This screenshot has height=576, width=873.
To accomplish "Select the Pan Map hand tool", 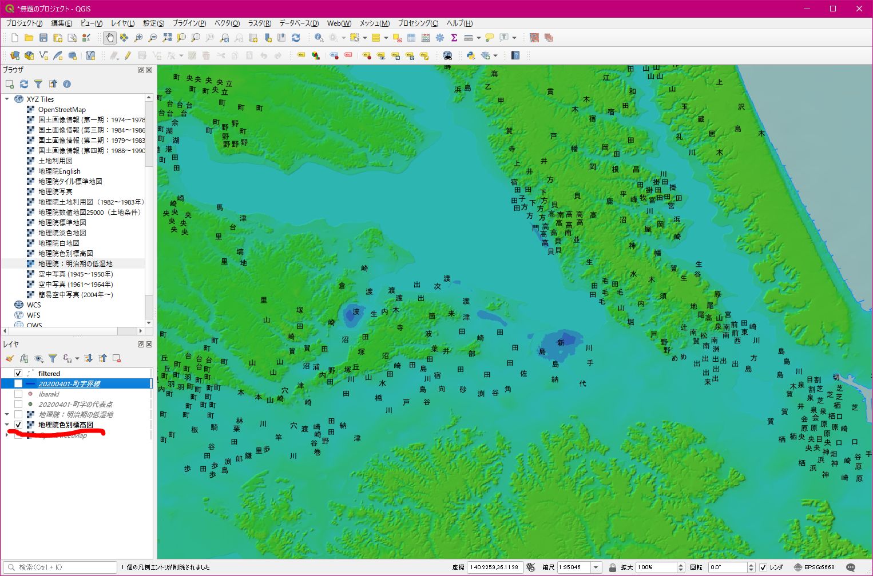I will click(109, 38).
